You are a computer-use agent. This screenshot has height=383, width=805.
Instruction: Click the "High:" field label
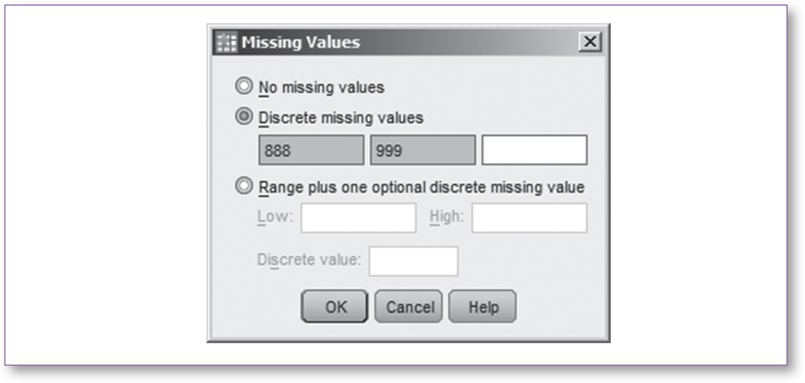pos(446,217)
